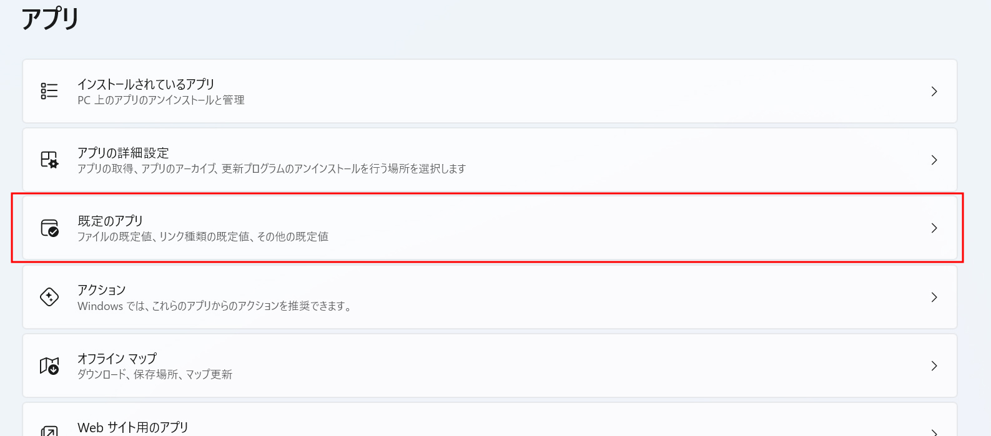The height and width of the screenshot is (436, 991).
Task: Expand the 既定のアプリ chevron arrow
Action: [x=934, y=228]
